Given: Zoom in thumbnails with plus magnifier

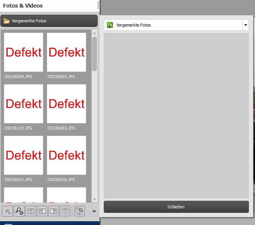Looking at the screenshot, I should pos(19,211).
